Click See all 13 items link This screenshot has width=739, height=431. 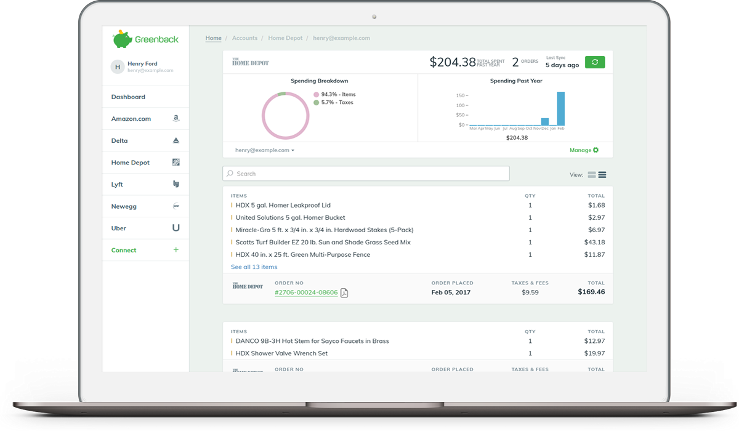254,267
